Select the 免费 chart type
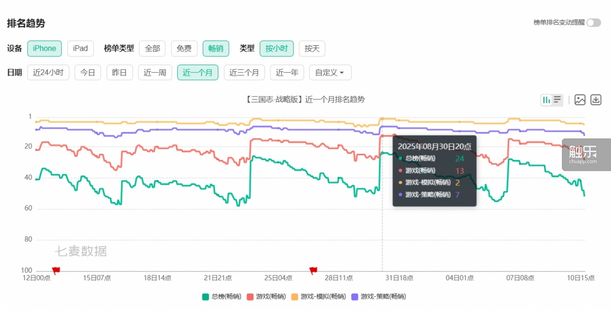The height and width of the screenshot is (310, 611). 184,48
